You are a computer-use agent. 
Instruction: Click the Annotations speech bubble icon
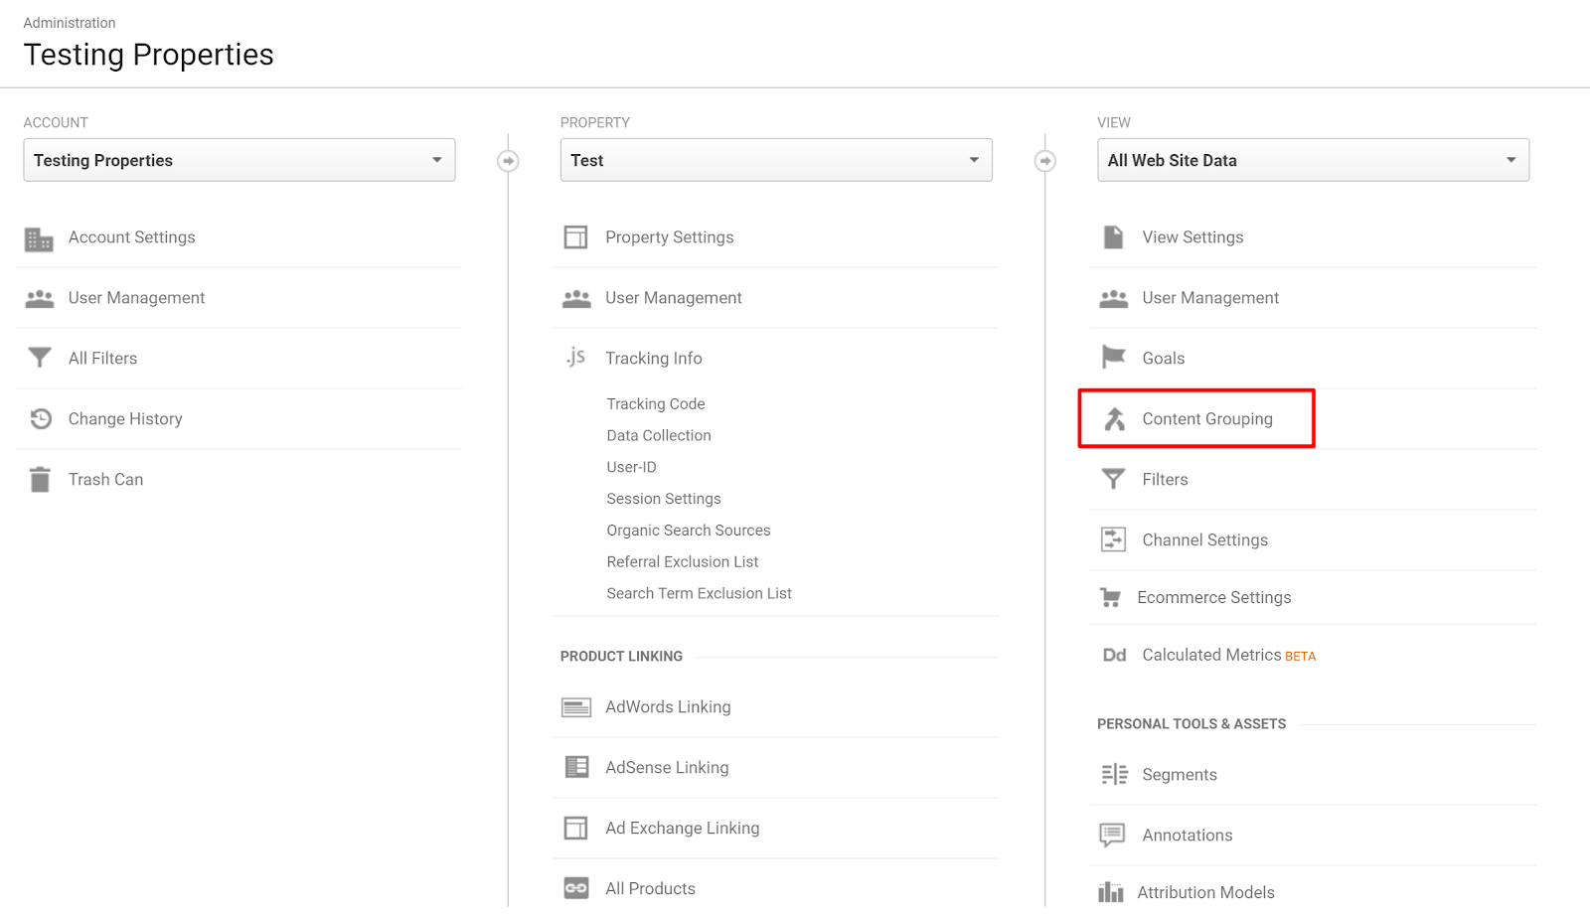1113,835
